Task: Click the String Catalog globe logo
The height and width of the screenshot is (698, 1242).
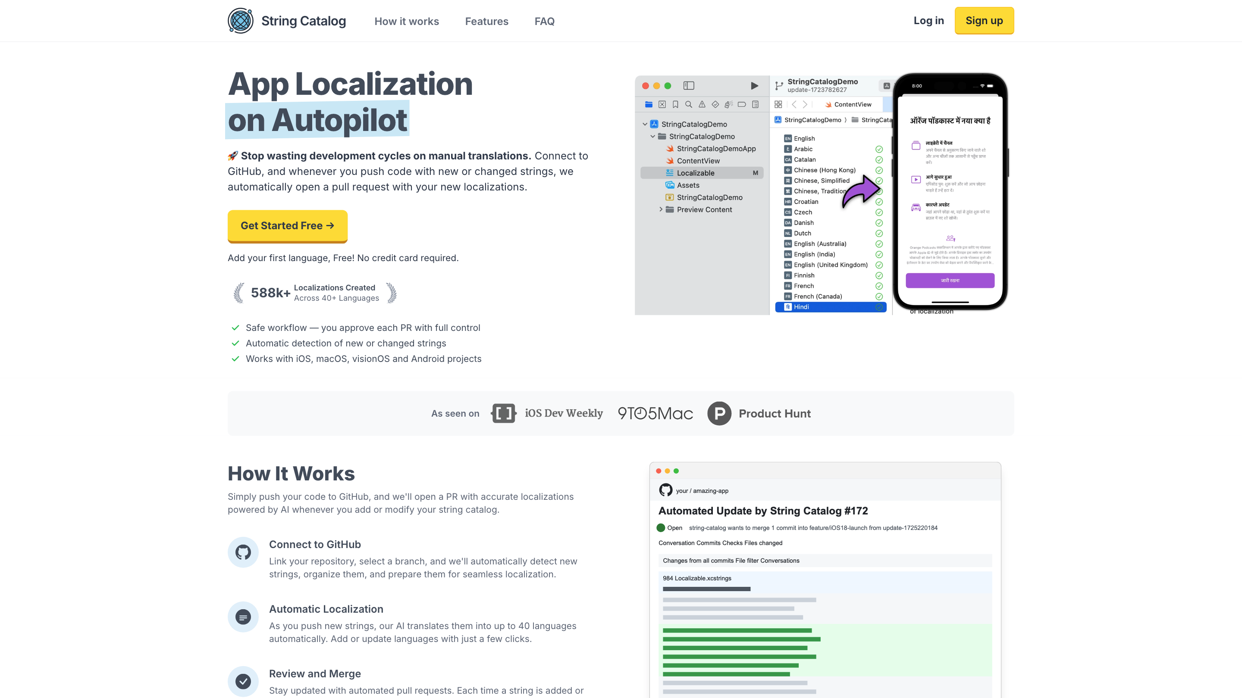Action: 240,21
